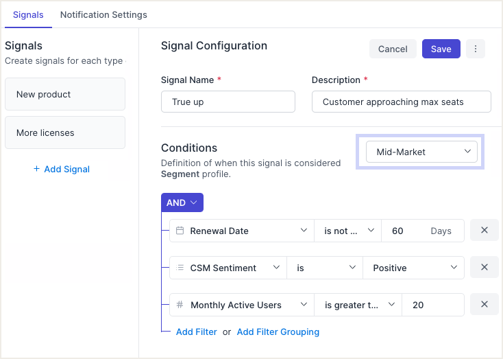Screen dimensions: 503x359
Task: Click the calendar icon beside Renewal Date
Action: (x=180, y=231)
